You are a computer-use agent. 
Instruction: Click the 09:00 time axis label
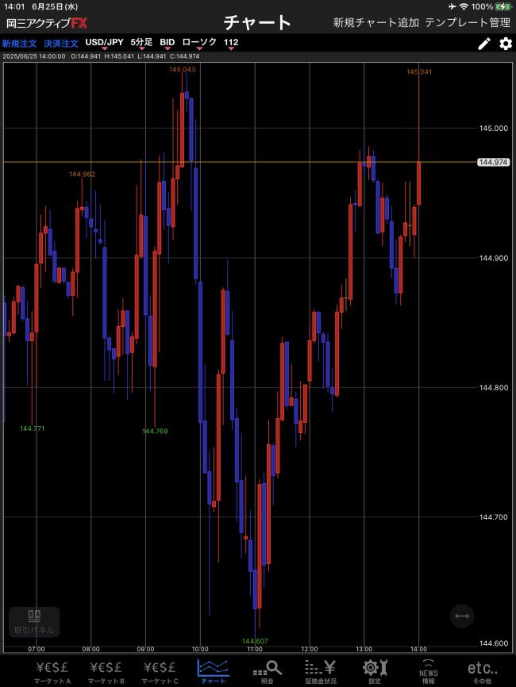[145, 649]
